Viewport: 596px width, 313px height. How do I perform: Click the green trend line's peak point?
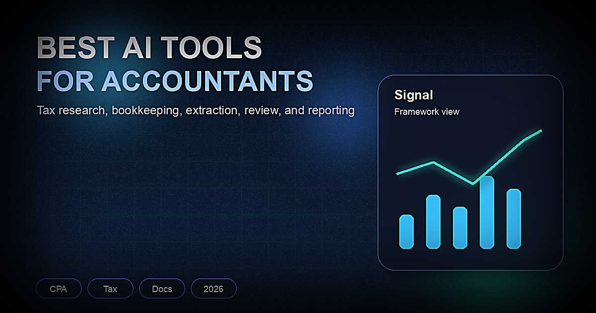(433, 162)
